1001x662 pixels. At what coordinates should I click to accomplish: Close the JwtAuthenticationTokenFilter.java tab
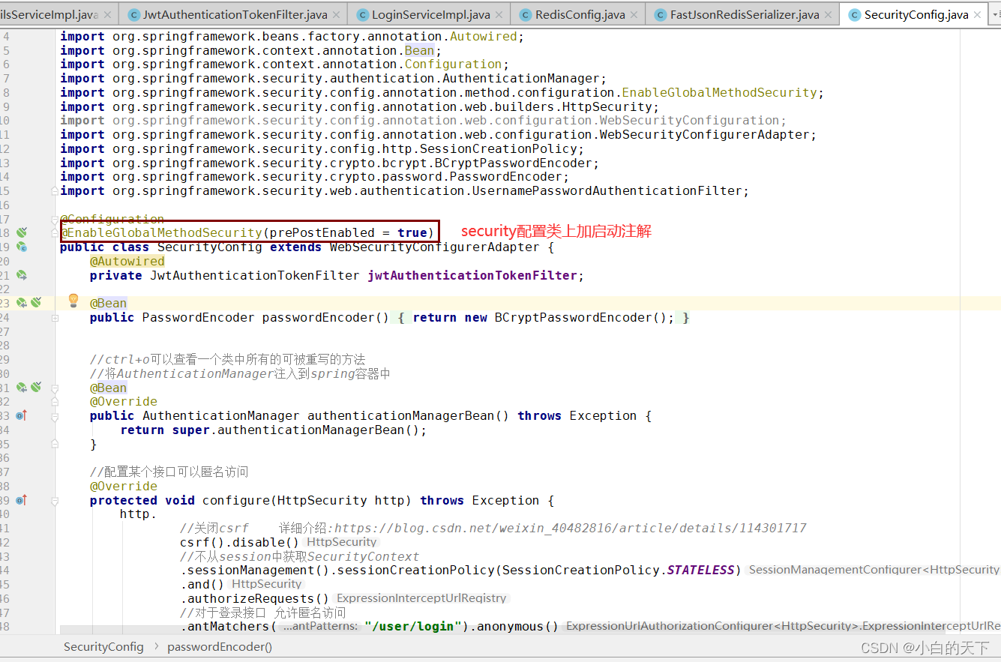coord(335,15)
